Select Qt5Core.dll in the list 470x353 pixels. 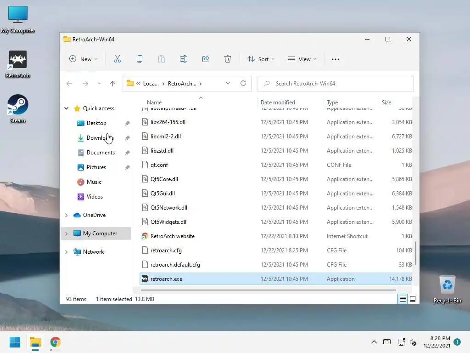(x=276, y=179)
